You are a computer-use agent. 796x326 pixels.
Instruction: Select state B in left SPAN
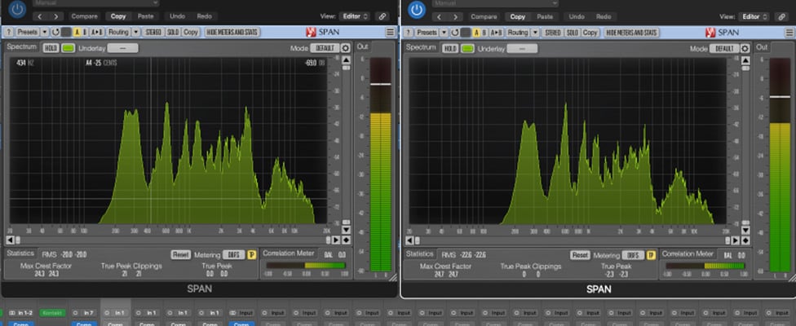pos(85,32)
